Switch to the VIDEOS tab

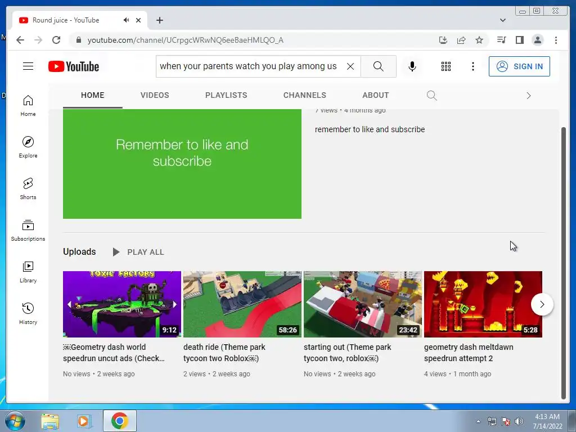pyautogui.click(x=155, y=96)
